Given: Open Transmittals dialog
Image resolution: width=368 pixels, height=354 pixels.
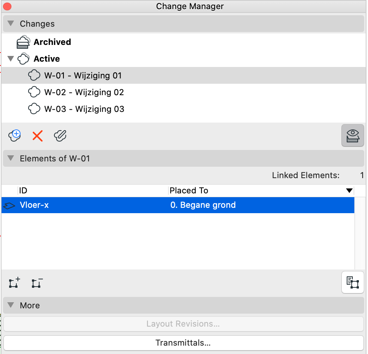Looking at the screenshot, I should 184,343.
